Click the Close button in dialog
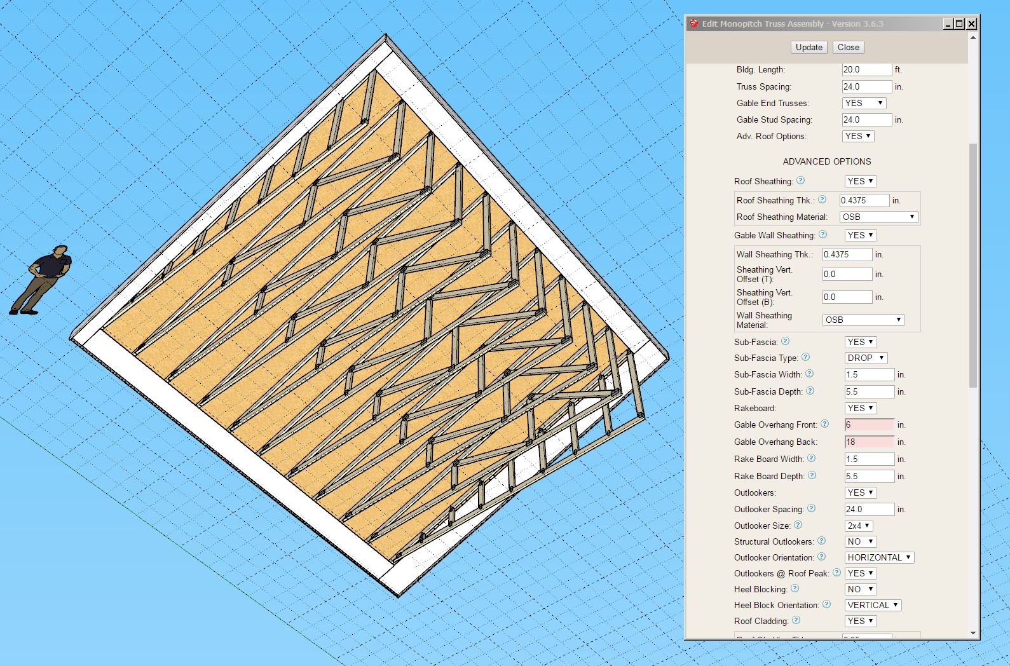The height and width of the screenshot is (666, 1010). tap(848, 47)
